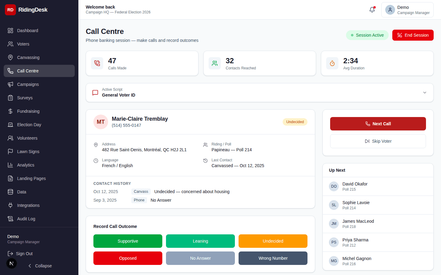Click the Campaigns megaphone icon
This screenshot has width=441, height=275.
pos(10,84)
